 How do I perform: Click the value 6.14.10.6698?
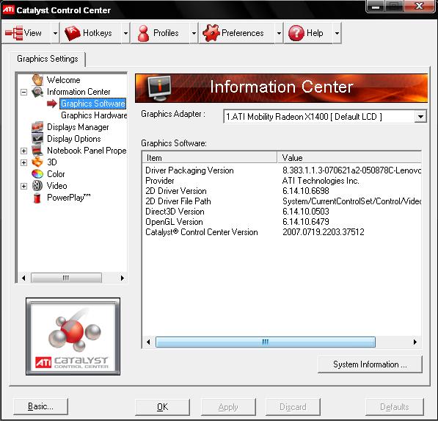[x=306, y=191]
